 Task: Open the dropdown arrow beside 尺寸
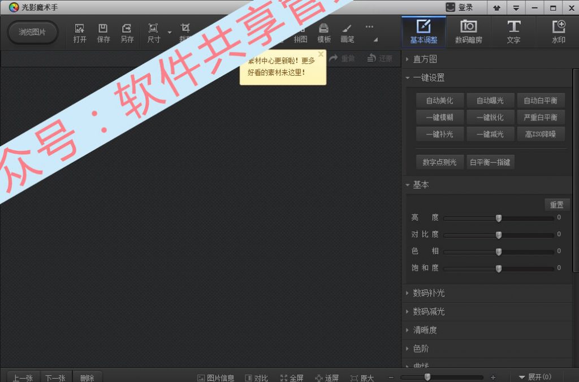coord(170,32)
